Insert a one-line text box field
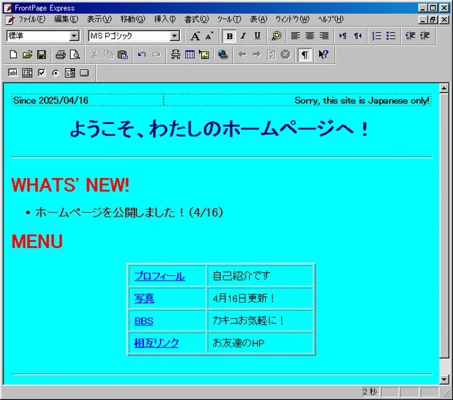Viewport: 453px width, 400px height. [x=13, y=73]
